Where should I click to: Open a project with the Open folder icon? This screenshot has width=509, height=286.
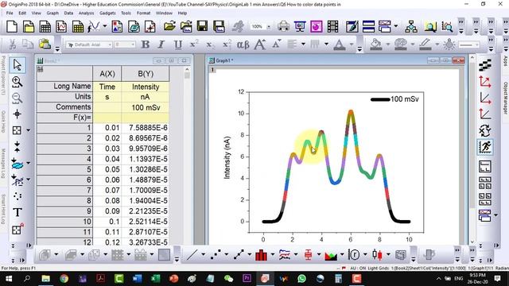169,26
